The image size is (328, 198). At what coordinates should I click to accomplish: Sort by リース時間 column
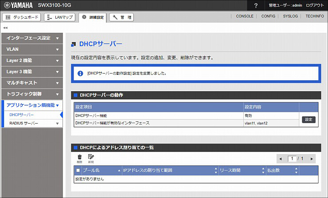242,170
